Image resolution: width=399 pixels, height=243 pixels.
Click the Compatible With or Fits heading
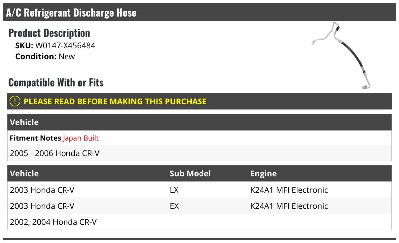[56, 82]
